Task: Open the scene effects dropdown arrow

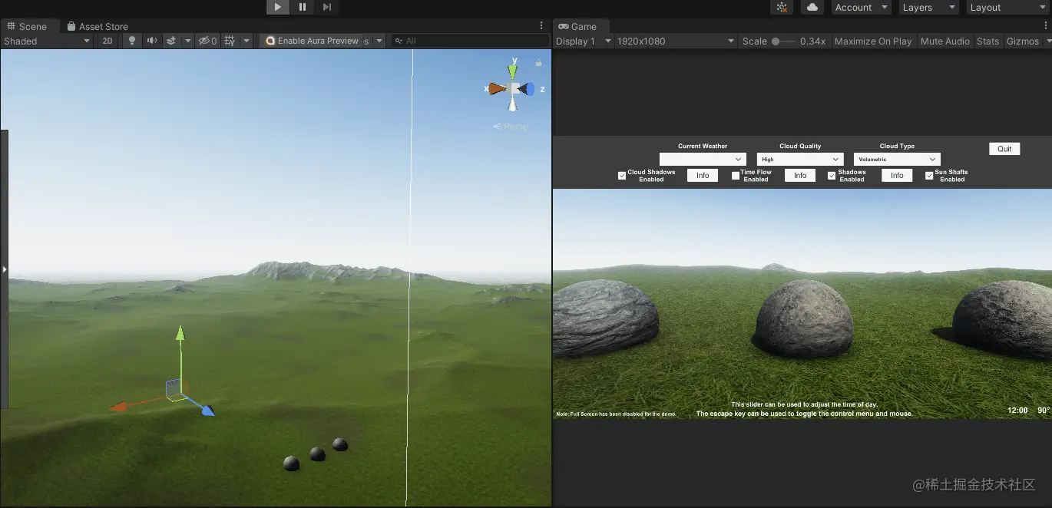Action: coord(187,41)
